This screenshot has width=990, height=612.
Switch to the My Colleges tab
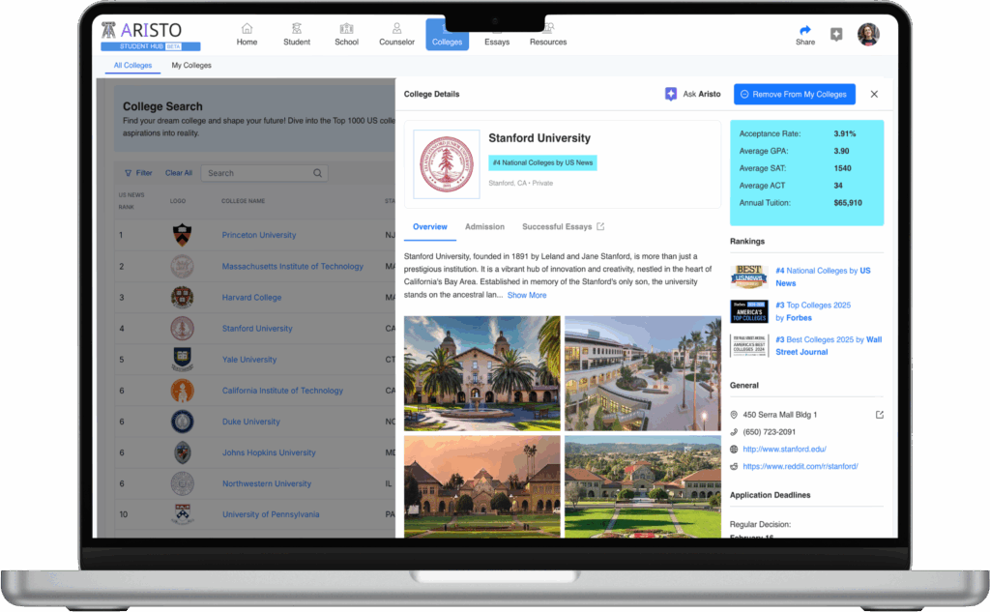point(191,65)
